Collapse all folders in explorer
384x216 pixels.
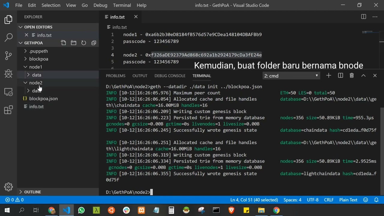coord(94,43)
